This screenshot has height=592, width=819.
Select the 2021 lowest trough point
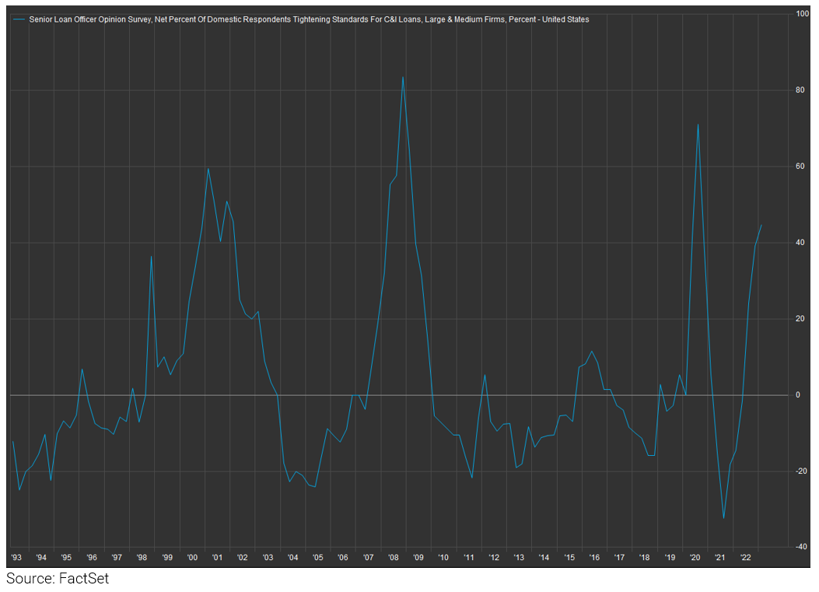tap(723, 519)
